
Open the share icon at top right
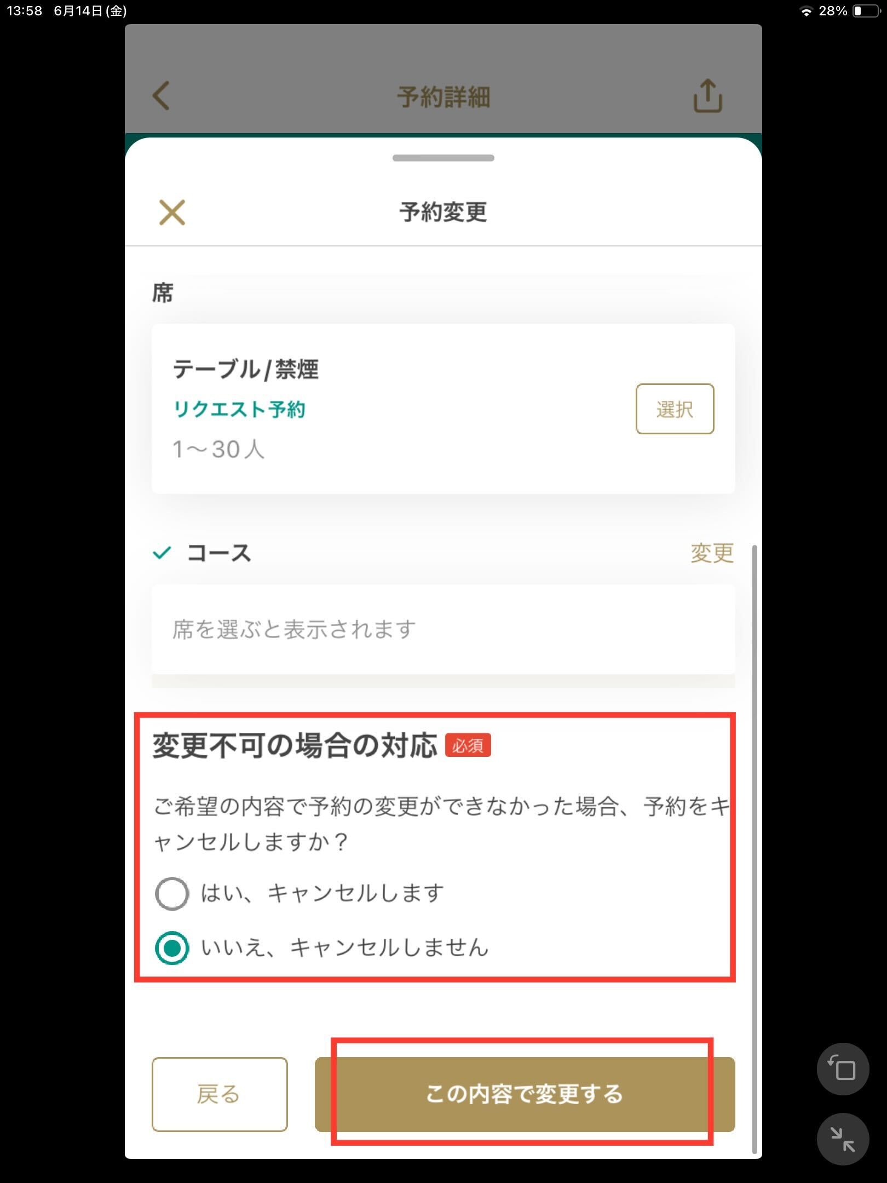(x=707, y=96)
